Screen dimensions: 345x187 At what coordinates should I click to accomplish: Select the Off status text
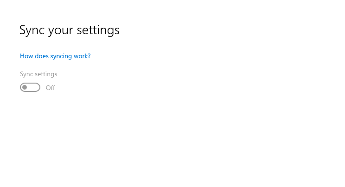(x=51, y=88)
